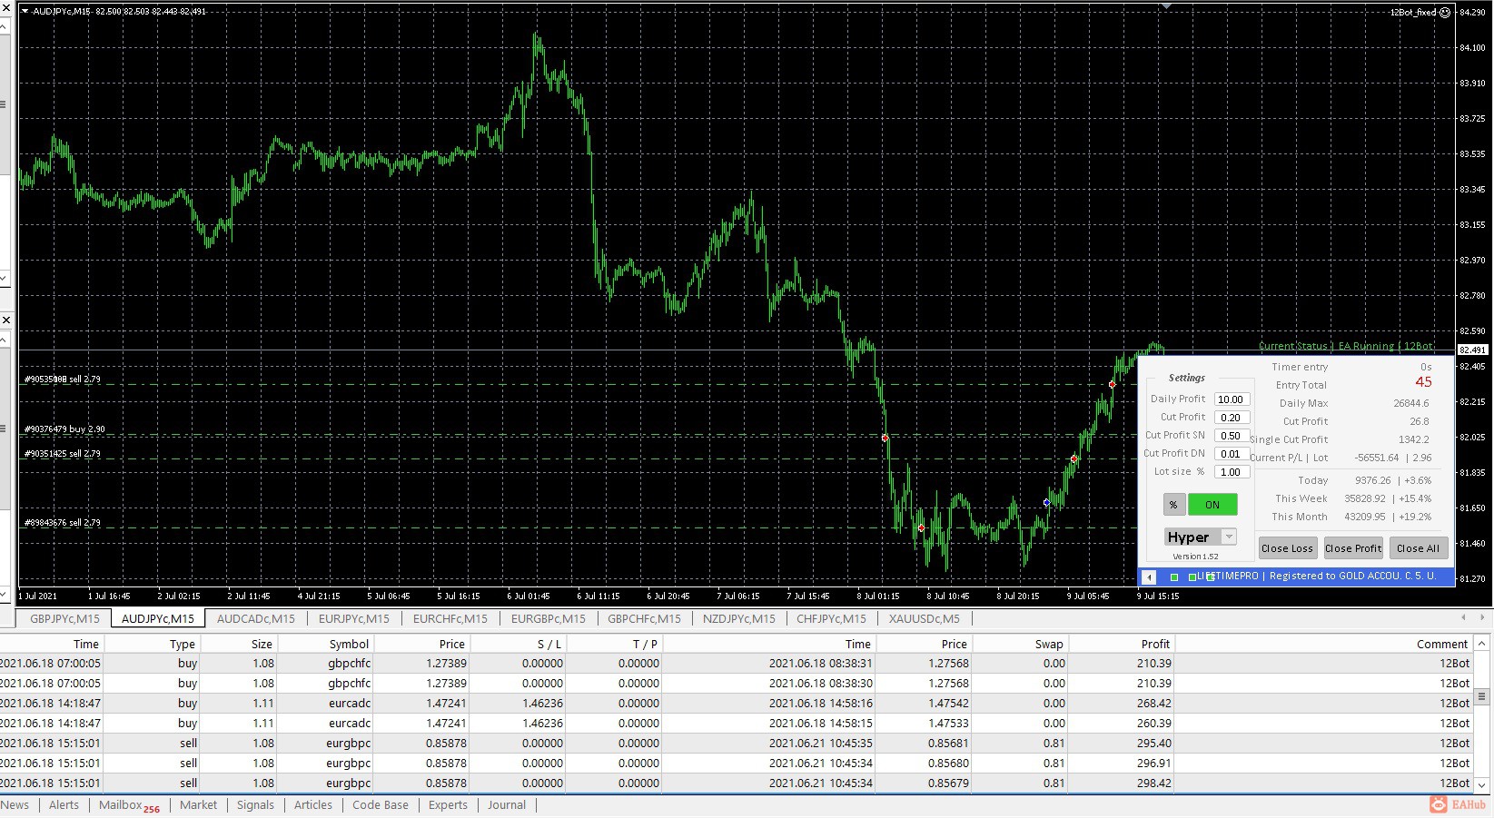Click the Close Profit button

(1353, 547)
